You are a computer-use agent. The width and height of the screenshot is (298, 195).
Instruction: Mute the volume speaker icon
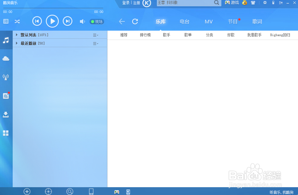pos(82,21)
